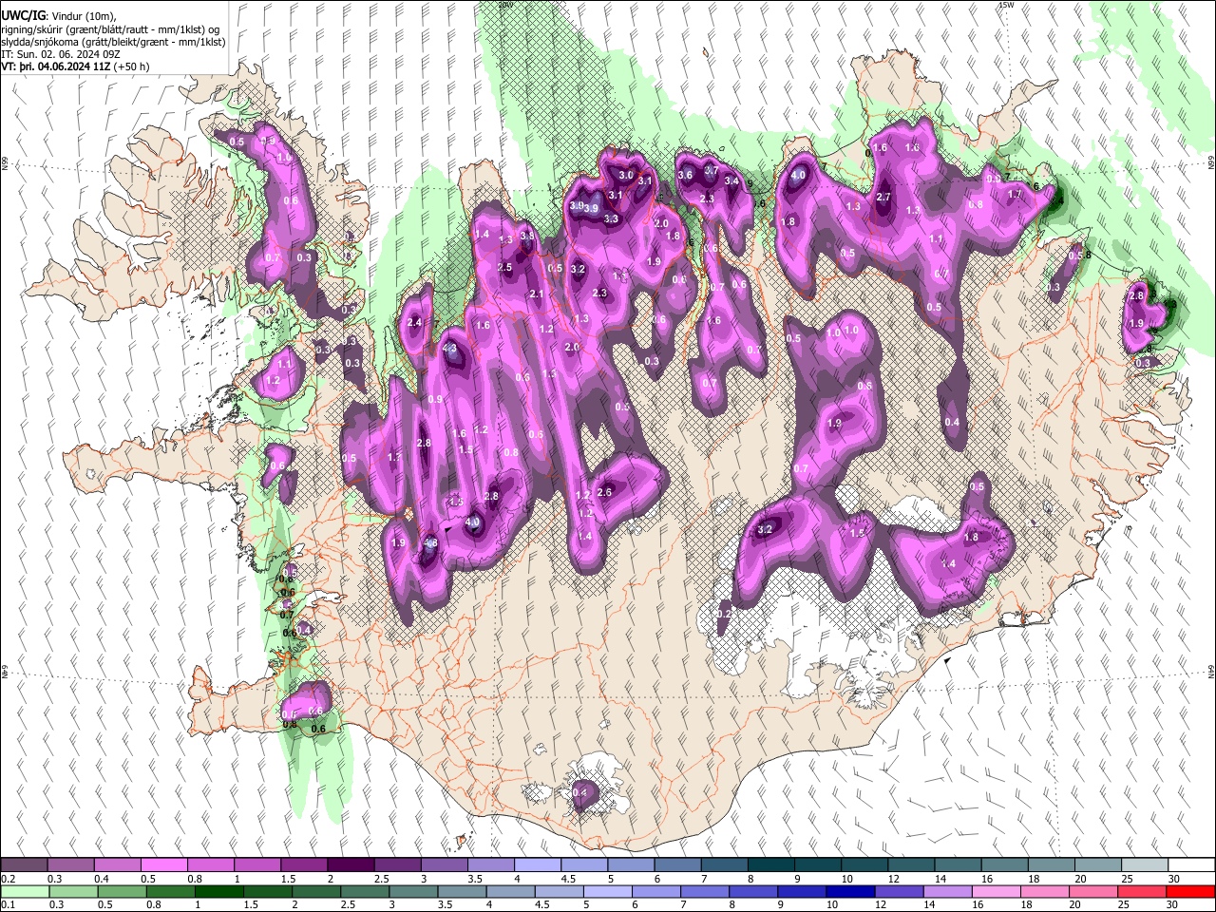Click the 2.7 value label on the map
The width and height of the screenshot is (1216, 912).
883,197
